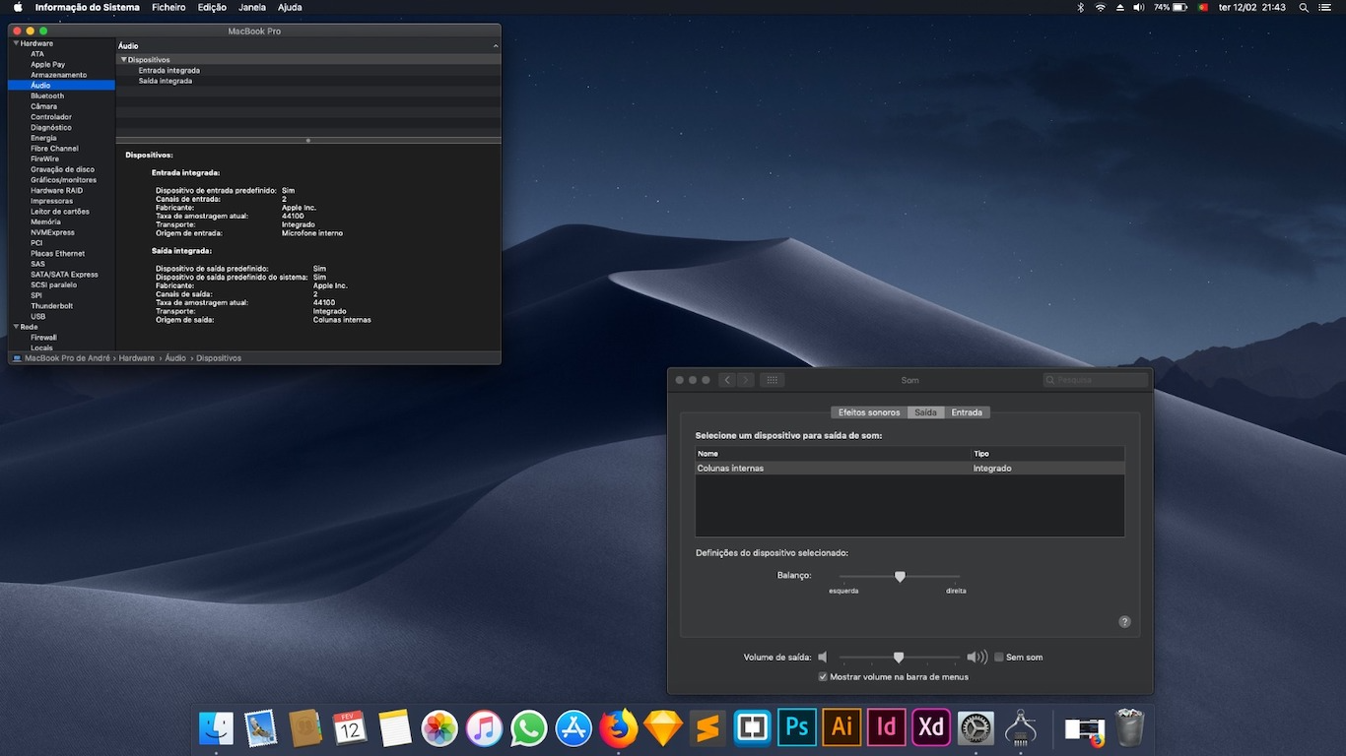Select Firewall under Rede
Screen dimensions: 1346x756
[43, 338]
